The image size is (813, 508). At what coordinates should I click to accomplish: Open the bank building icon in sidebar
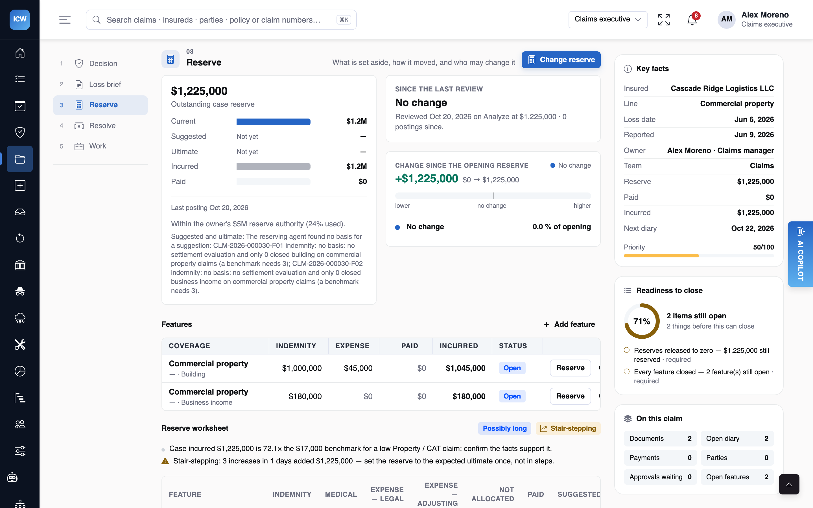point(20,265)
